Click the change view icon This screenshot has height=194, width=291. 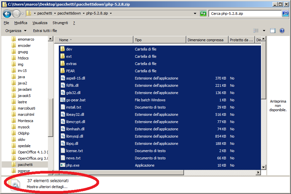(x=256, y=31)
